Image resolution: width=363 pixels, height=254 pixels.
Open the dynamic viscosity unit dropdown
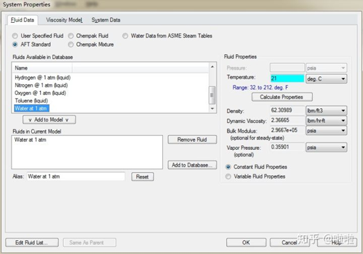[327, 120]
